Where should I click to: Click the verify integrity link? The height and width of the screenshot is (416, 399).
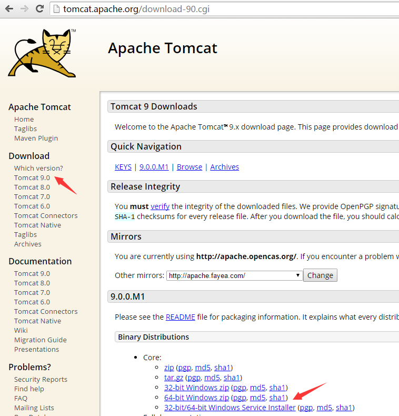(x=160, y=206)
